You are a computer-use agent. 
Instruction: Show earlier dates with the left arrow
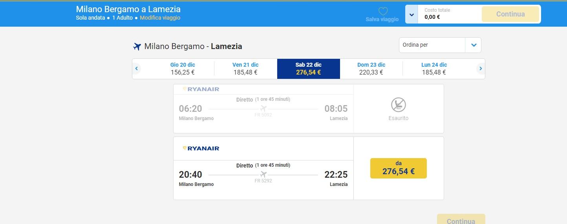pyautogui.click(x=137, y=69)
